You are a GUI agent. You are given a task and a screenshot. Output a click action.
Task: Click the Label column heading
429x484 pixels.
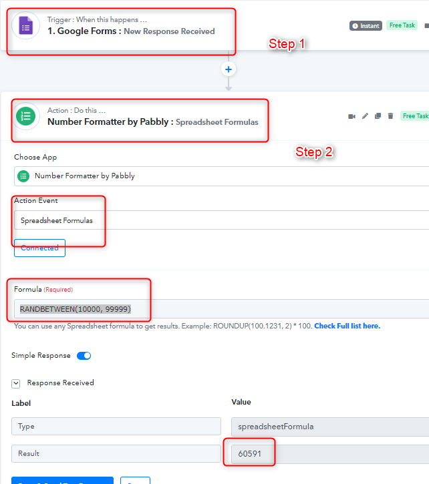[21, 403]
